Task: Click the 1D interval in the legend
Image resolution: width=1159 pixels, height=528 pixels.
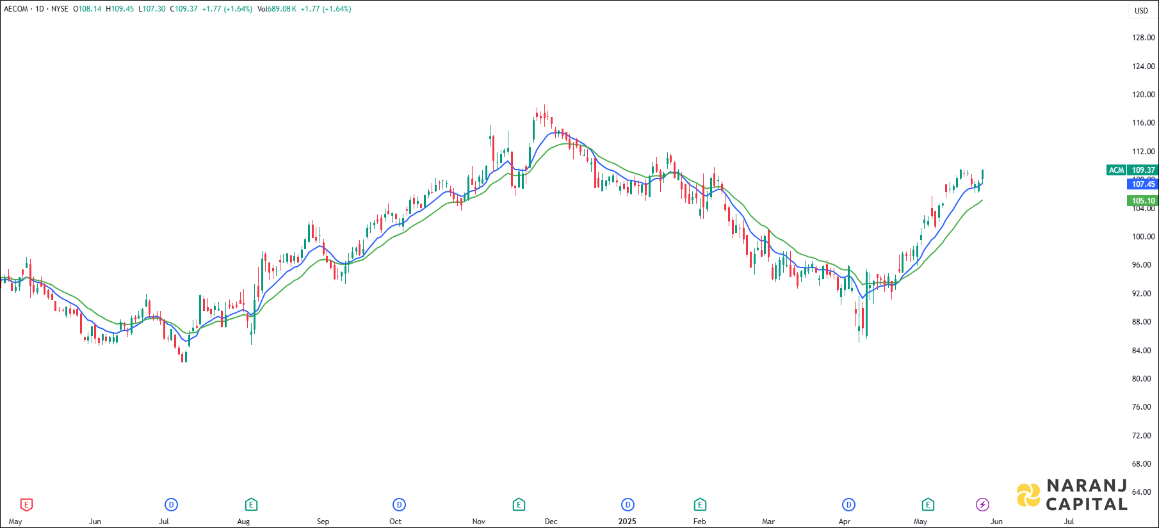Action: tap(40, 9)
